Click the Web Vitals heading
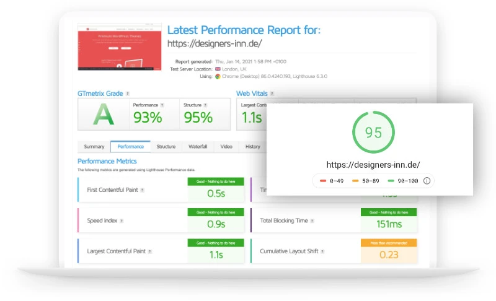This screenshot has width=496, height=301. 252,94
